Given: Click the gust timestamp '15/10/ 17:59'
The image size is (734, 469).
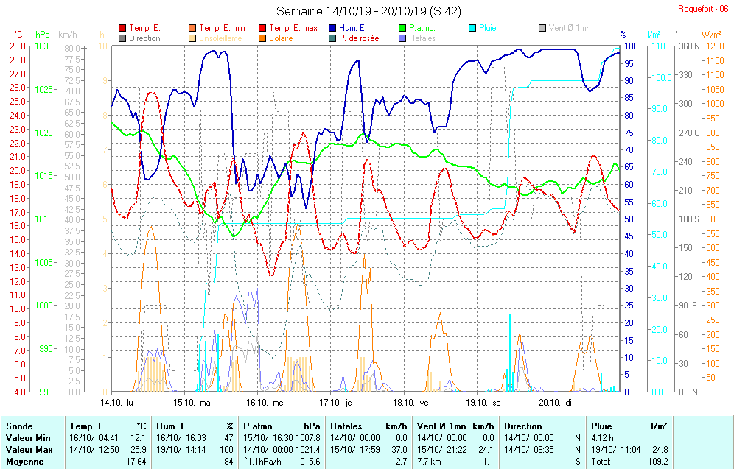Looking at the screenshot, I should (x=355, y=450).
